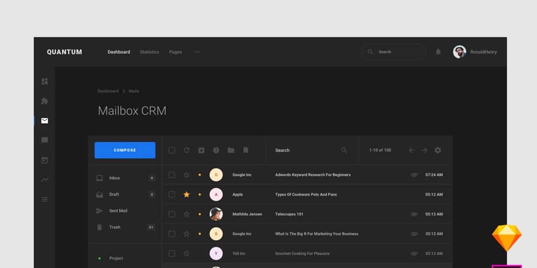Open the chat bubble sidebar icon
Screen dimensions: 537x268
45,140
